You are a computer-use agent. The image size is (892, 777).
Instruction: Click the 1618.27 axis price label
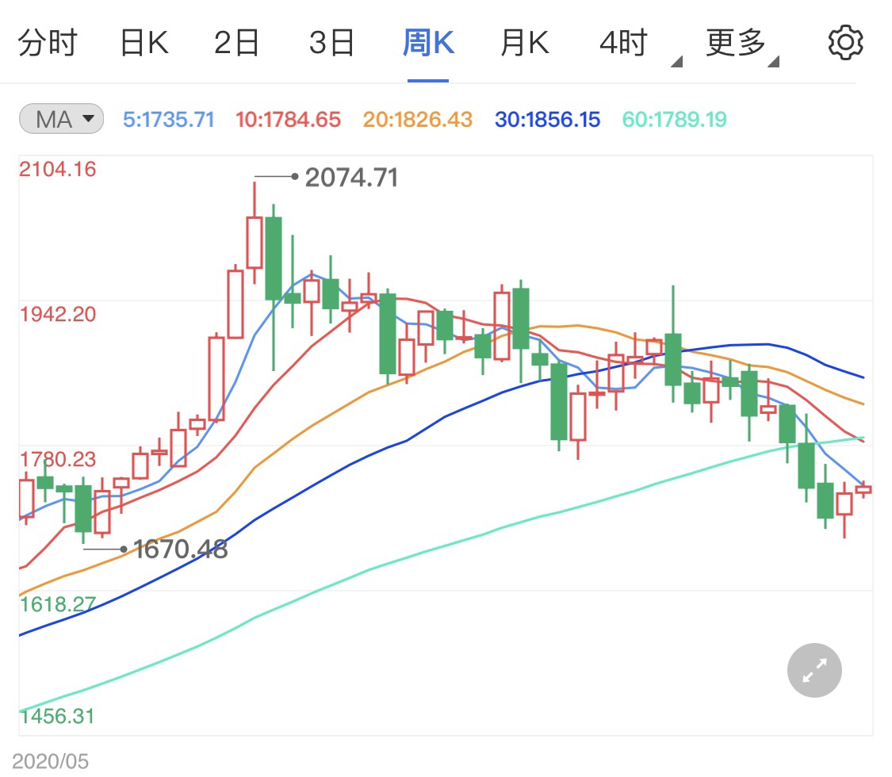pyautogui.click(x=57, y=604)
